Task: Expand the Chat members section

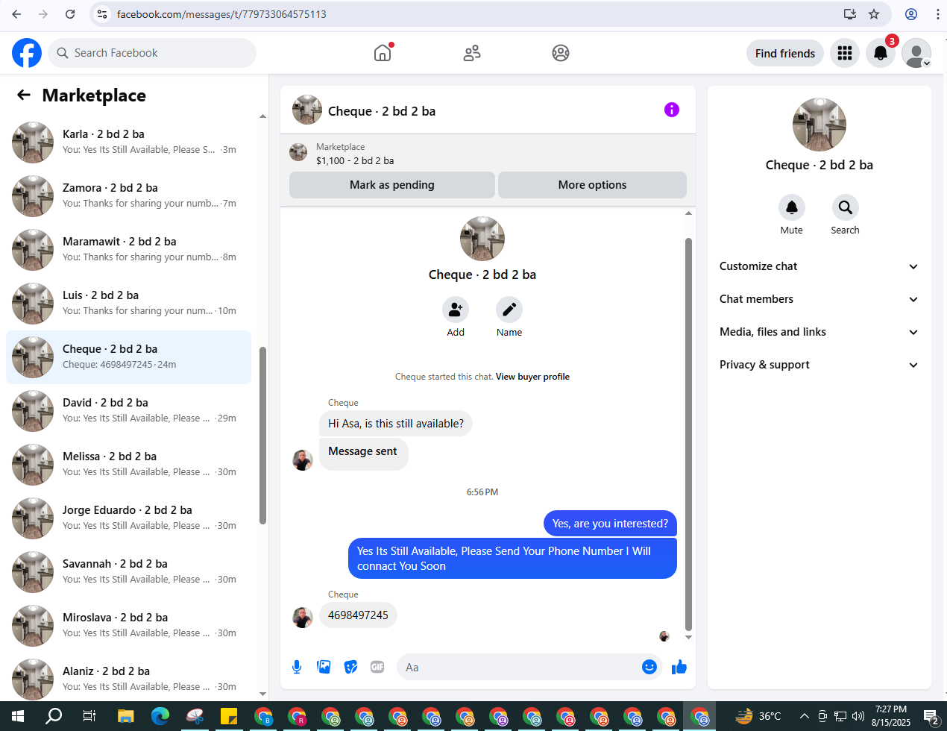Action: pos(819,299)
